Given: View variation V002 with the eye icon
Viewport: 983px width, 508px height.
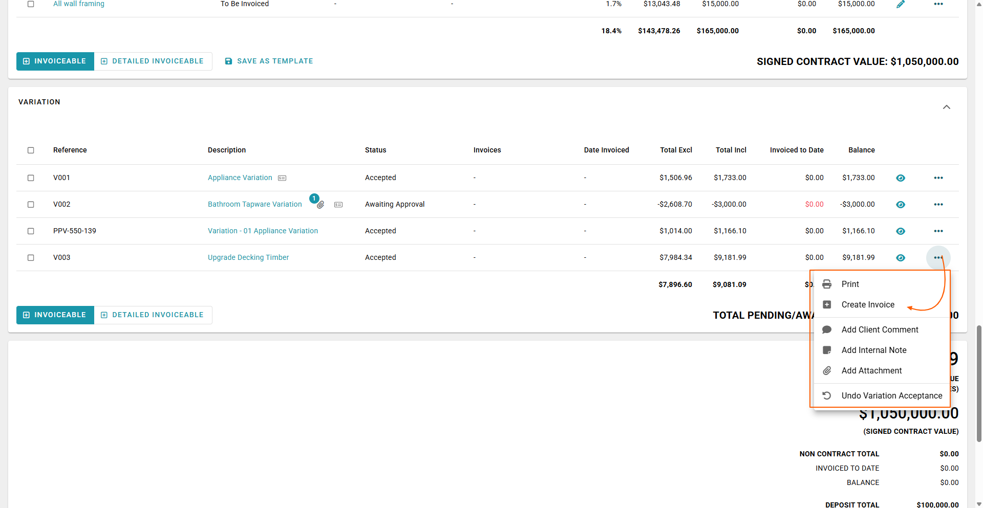Looking at the screenshot, I should point(901,205).
